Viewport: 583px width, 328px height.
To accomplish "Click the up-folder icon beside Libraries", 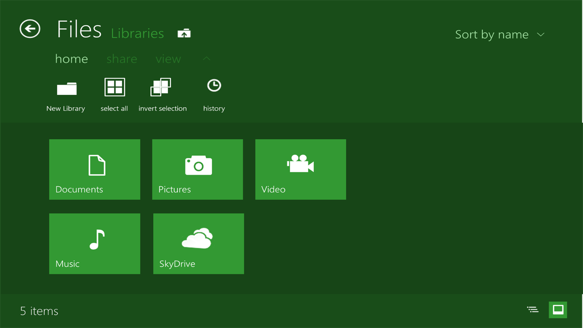I will tap(184, 34).
